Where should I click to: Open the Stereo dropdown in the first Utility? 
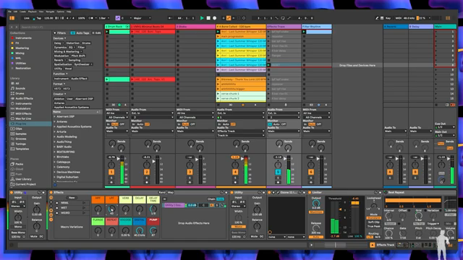18,207
